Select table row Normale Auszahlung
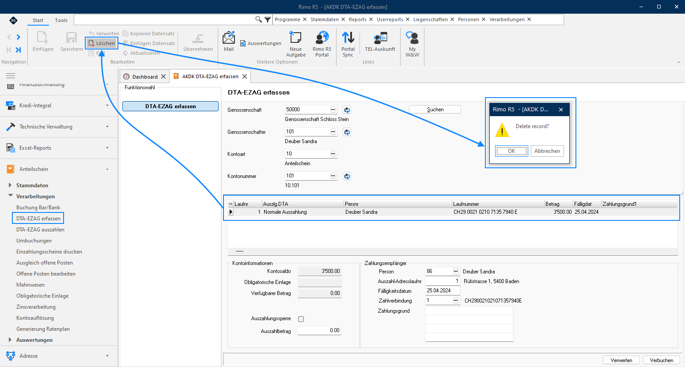 tap(453, 212)
